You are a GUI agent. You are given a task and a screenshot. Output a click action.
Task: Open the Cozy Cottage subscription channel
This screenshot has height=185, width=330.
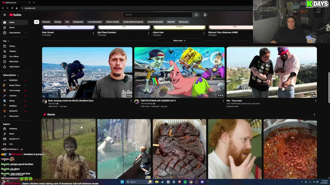pos(14,90)
